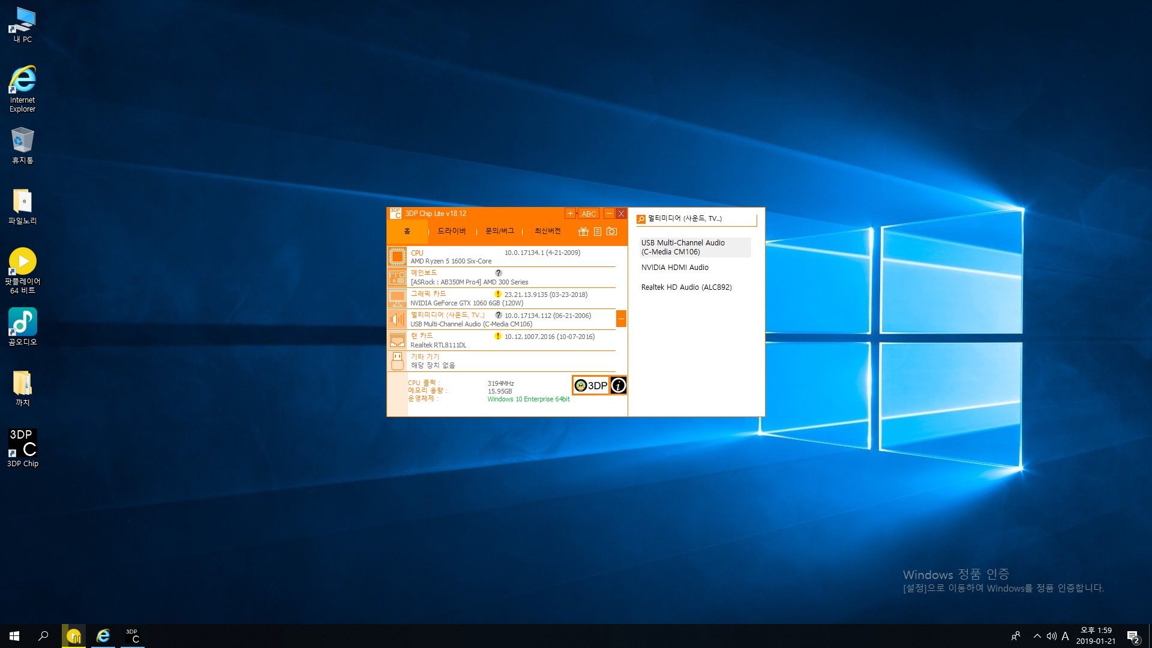Click Windows 10 Enterprise 64bit text
This screenshot has height=648, width=1152.
(529, 399)
